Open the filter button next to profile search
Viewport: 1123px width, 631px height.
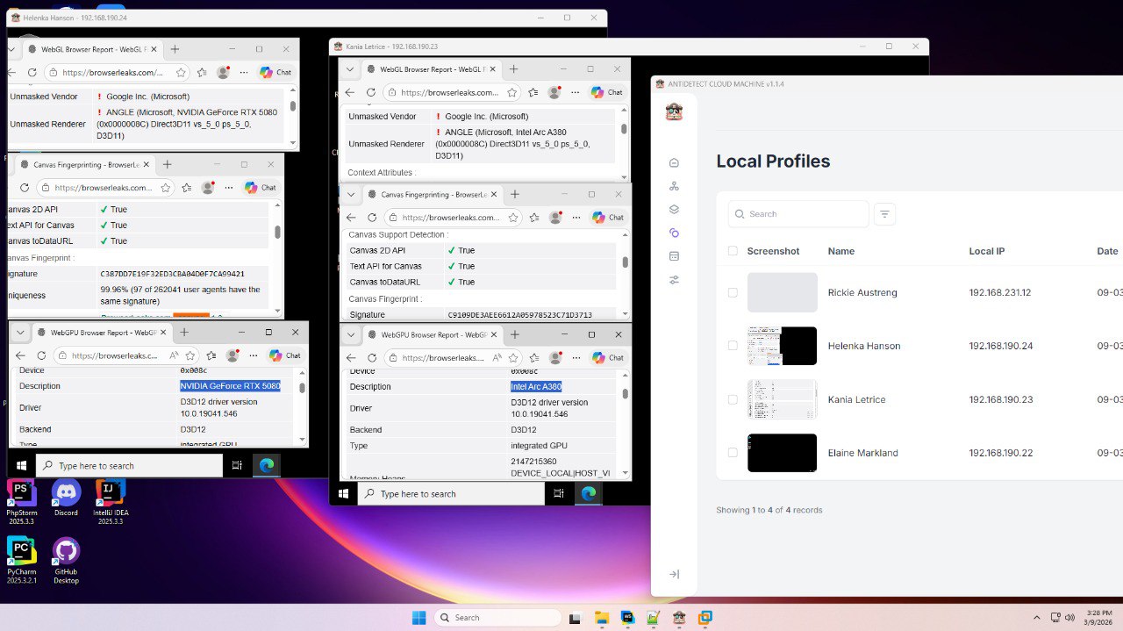[884, 213]
